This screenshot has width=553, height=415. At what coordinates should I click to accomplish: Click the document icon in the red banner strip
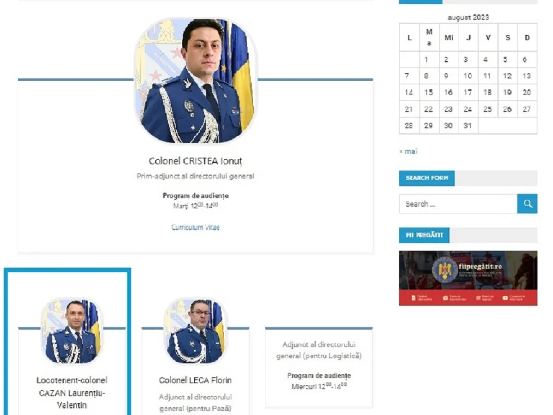tap(413, 298)
